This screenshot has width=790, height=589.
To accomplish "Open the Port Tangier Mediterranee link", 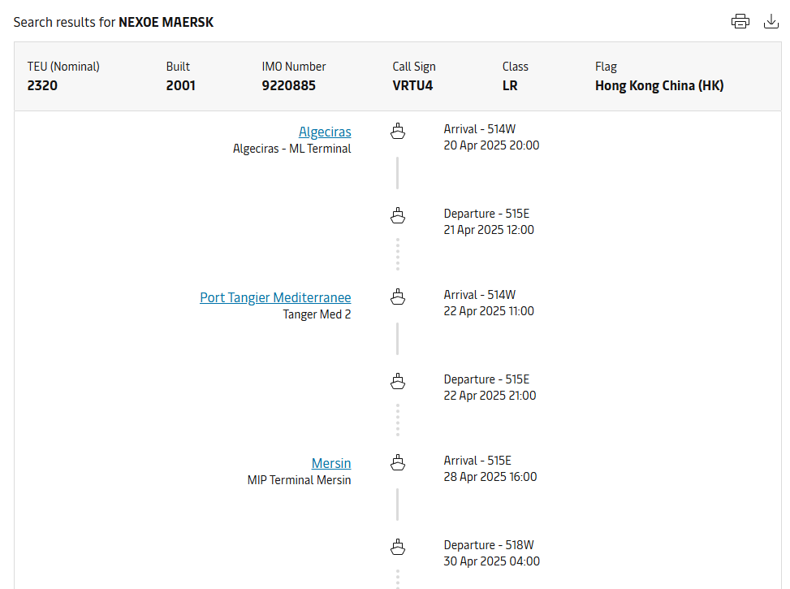I will [275, 297].
